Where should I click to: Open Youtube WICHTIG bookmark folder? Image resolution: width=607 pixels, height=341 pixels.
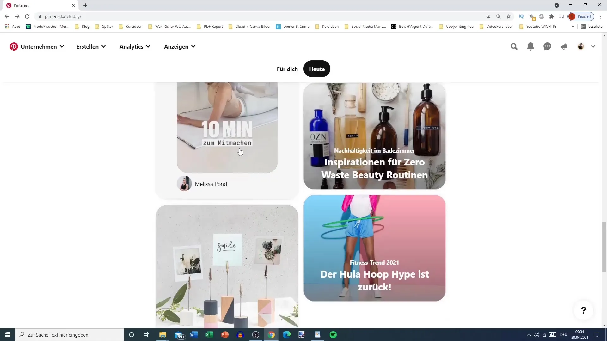(x=538, y=27)
